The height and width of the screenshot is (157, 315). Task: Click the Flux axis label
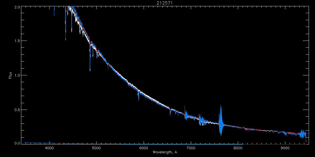coord(10,75)
